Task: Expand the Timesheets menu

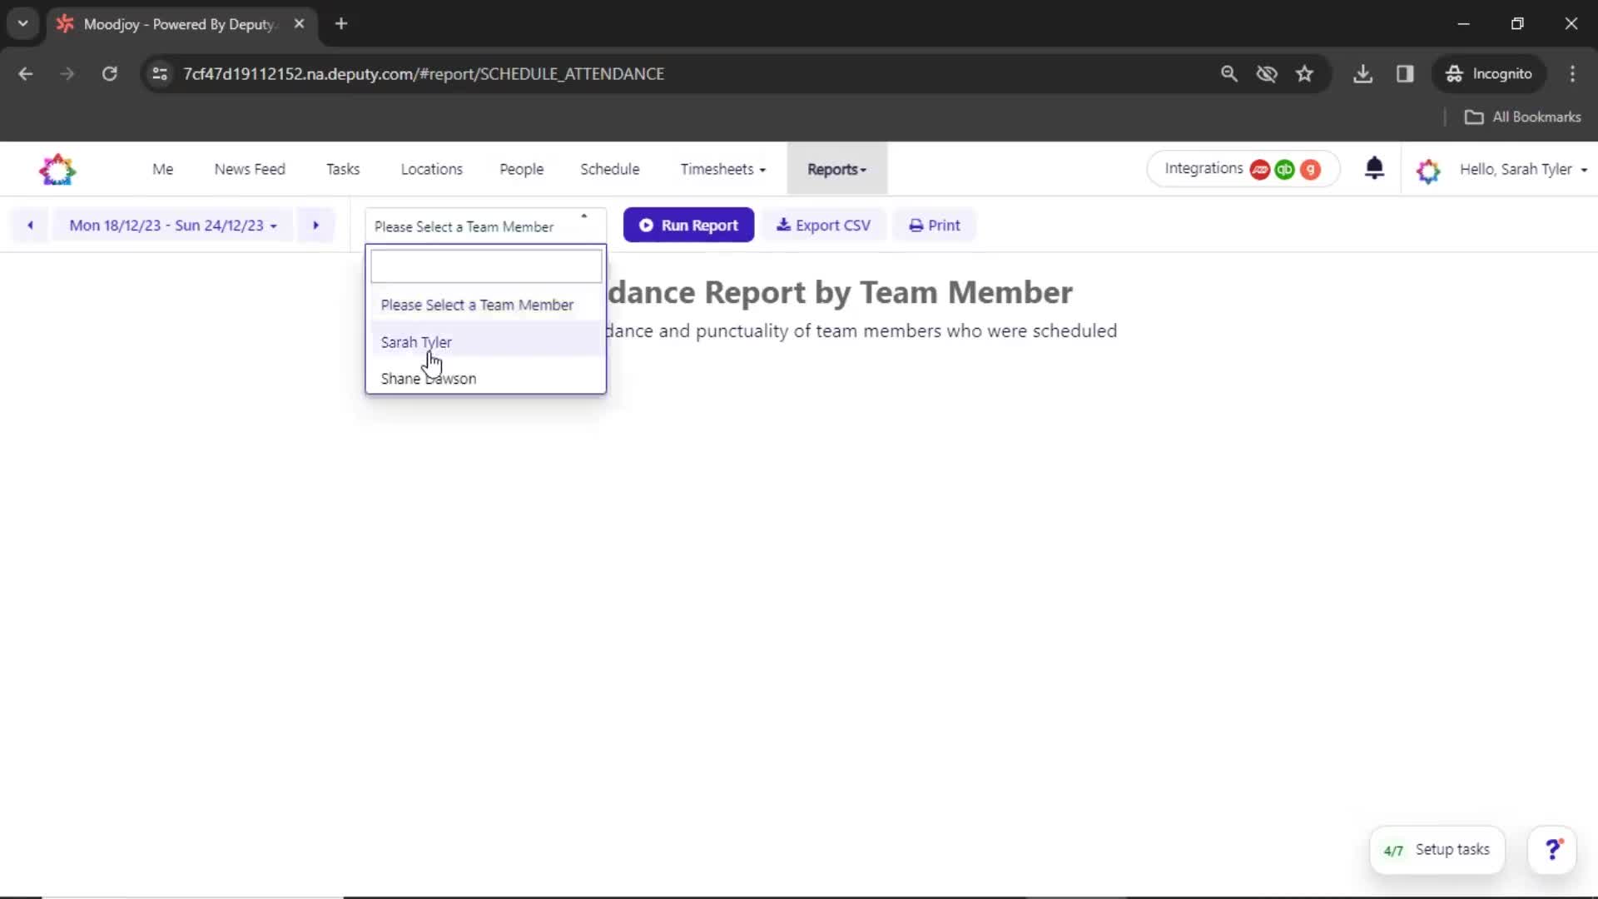Action: pos(722,169)
